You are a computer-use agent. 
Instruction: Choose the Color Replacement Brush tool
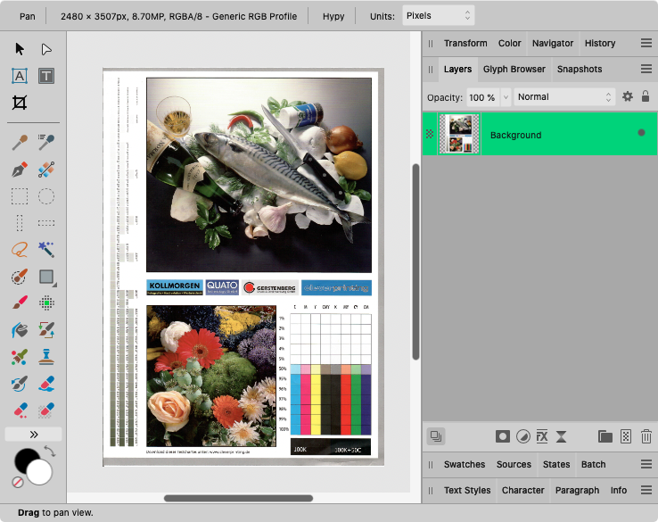[x=46, y=330]
